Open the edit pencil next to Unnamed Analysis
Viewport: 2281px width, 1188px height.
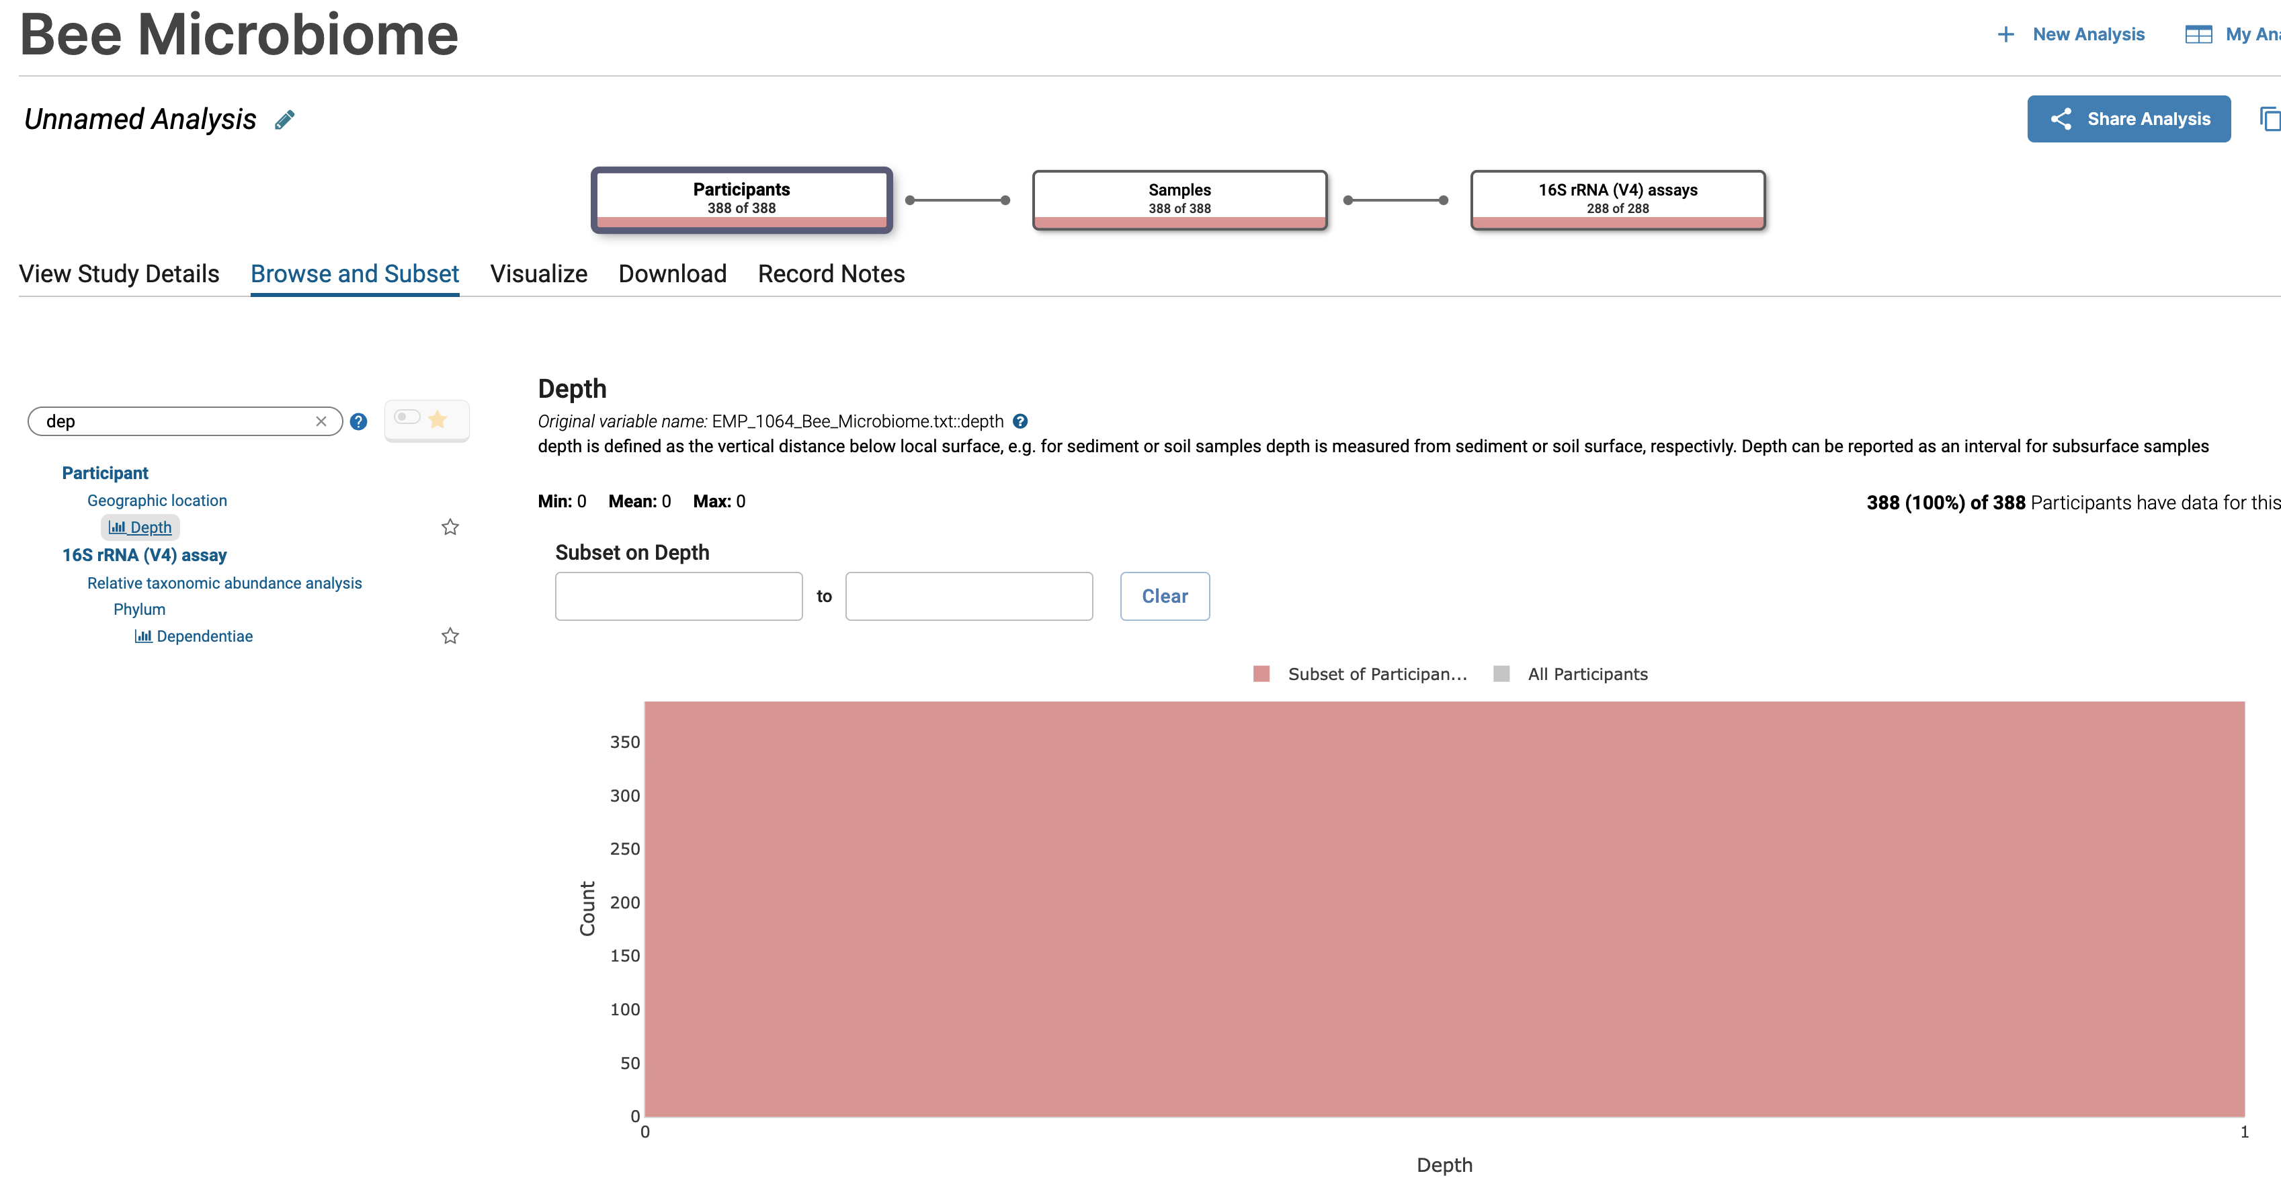click(284, 119)
